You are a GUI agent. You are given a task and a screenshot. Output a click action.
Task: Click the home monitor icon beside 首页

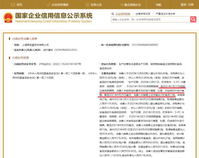pos(13,5)
